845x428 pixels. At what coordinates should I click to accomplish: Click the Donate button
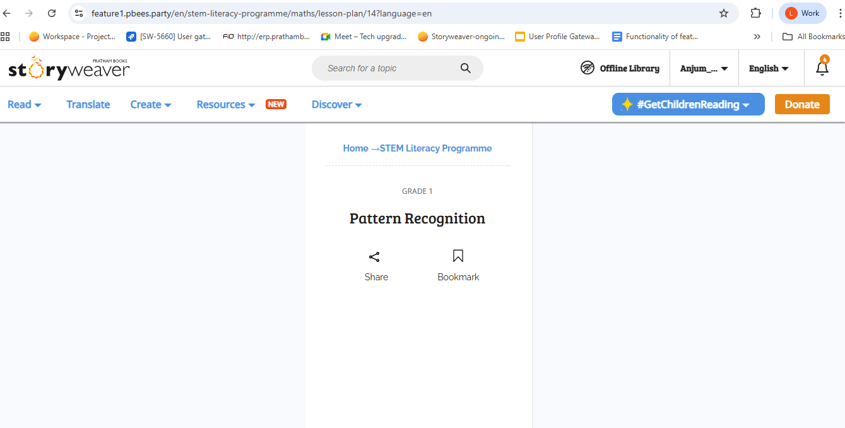coord(801,105)
